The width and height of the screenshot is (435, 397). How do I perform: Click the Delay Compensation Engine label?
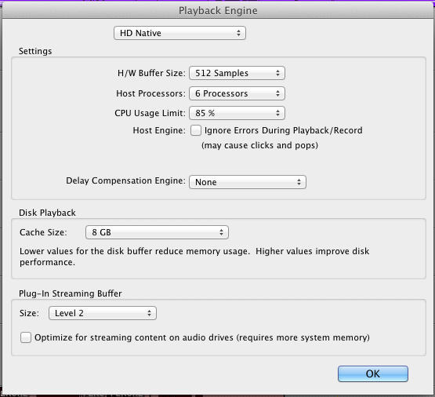(x=125, y=180)
